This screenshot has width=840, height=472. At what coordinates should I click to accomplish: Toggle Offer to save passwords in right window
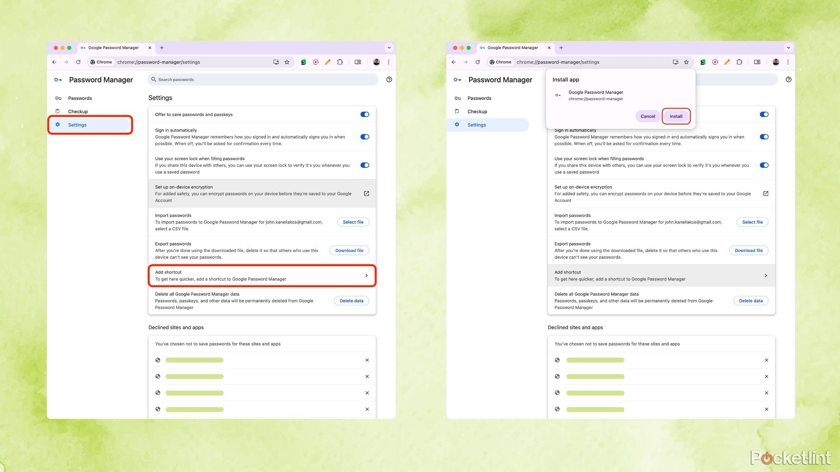pos(764,114)
